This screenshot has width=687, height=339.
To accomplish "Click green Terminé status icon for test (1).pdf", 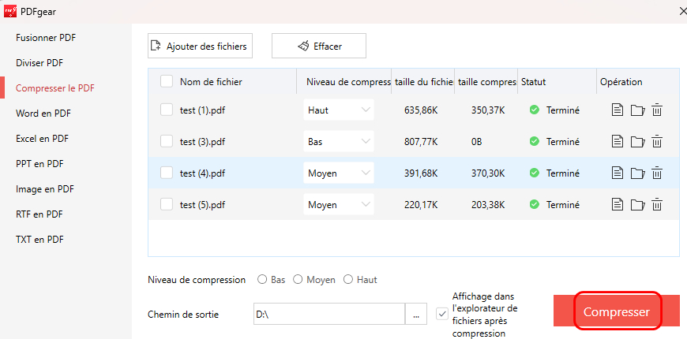I will [534, 110].
